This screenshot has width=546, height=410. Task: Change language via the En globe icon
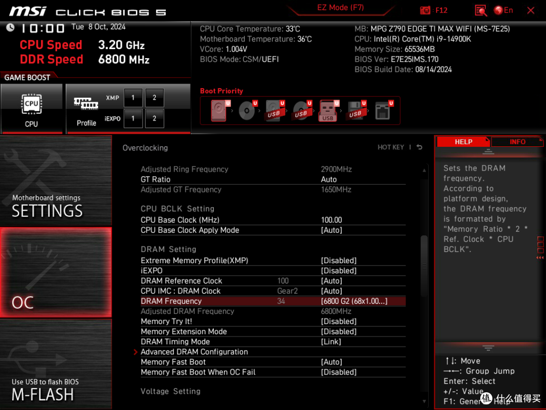point(503,11)
